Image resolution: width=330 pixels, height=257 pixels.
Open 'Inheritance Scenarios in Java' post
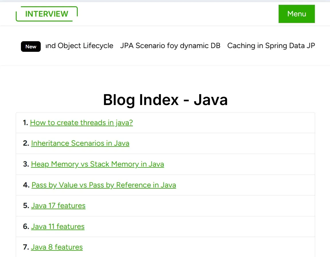click(80, 143)
